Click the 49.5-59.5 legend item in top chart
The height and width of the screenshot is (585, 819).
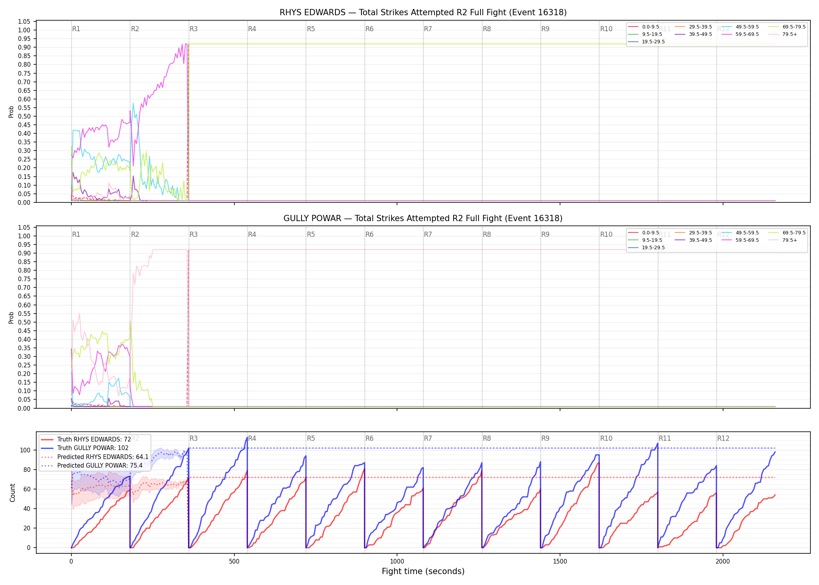[740, 27]
